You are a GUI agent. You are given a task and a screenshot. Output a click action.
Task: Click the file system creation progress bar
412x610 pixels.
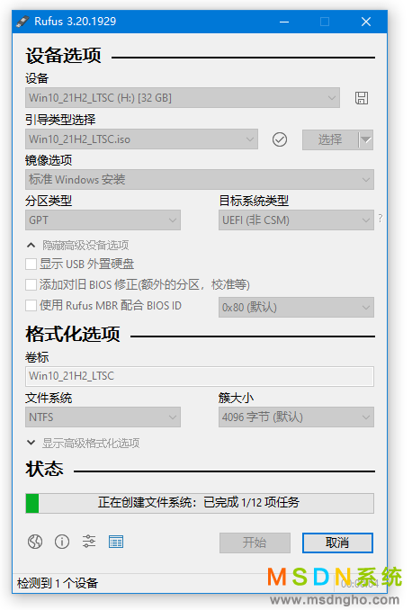(x=200, y=503)
